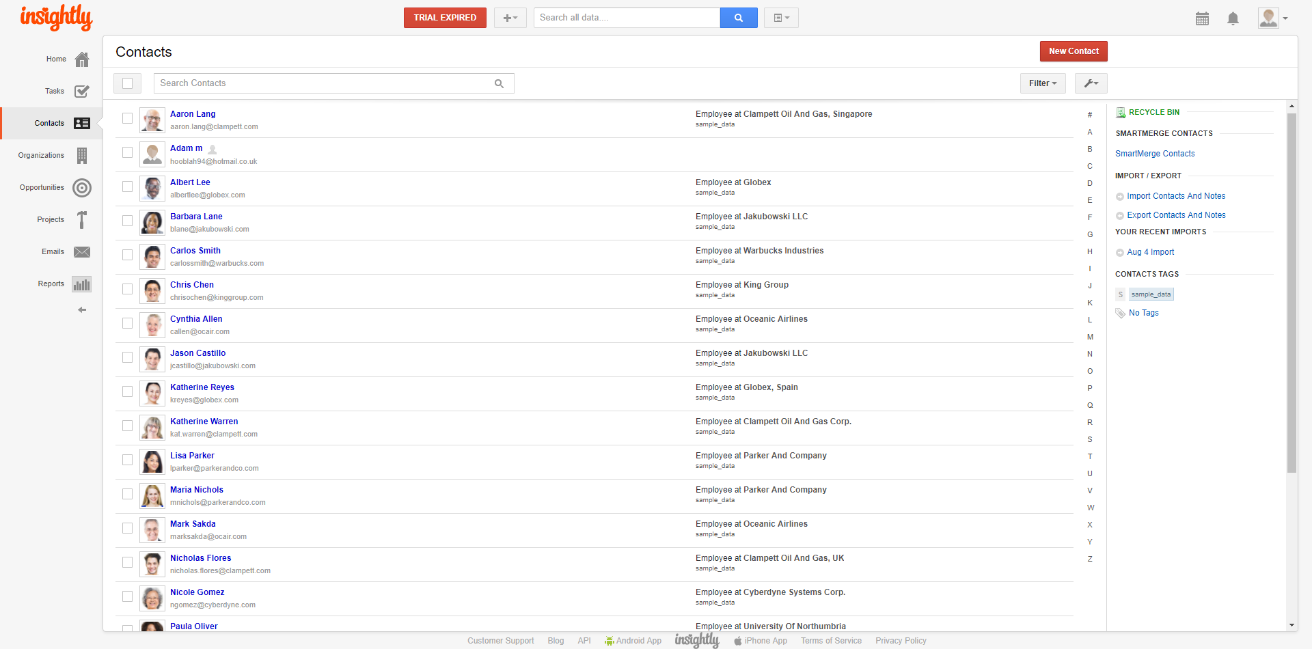Click the scrollbar down arrow
The image size is (1312, 649).
(1291, 625)
